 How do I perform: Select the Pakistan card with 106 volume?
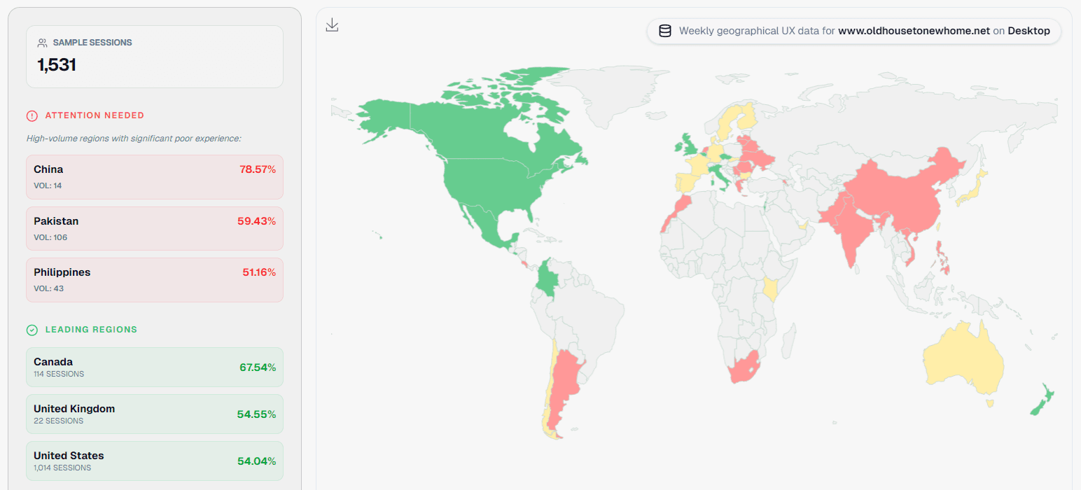pyautogui.click(x=154, y=227)
